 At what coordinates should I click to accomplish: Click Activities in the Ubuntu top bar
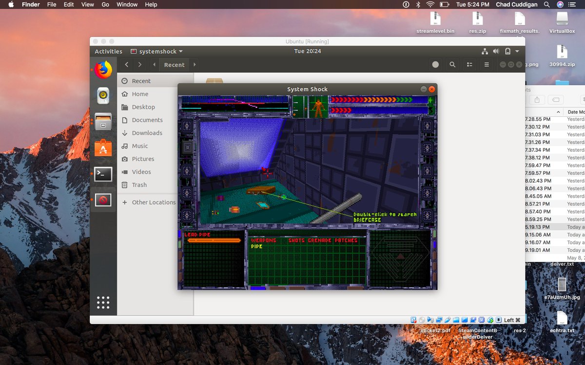point(108,51)
